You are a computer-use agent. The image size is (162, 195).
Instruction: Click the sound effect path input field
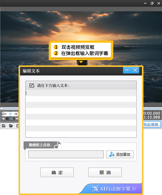[66, 154]
